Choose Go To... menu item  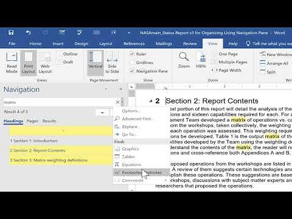pyautogui.click(x=141, y=134)
